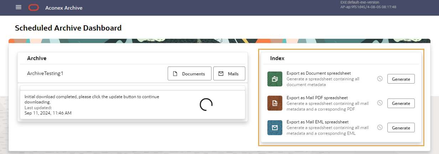Open Mails for ArchiveTesting1

tap(229, 74)
